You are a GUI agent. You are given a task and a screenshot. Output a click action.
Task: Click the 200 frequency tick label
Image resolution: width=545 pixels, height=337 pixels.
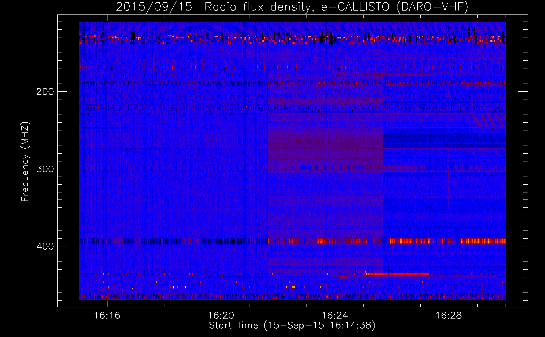[x=45, y=92]
